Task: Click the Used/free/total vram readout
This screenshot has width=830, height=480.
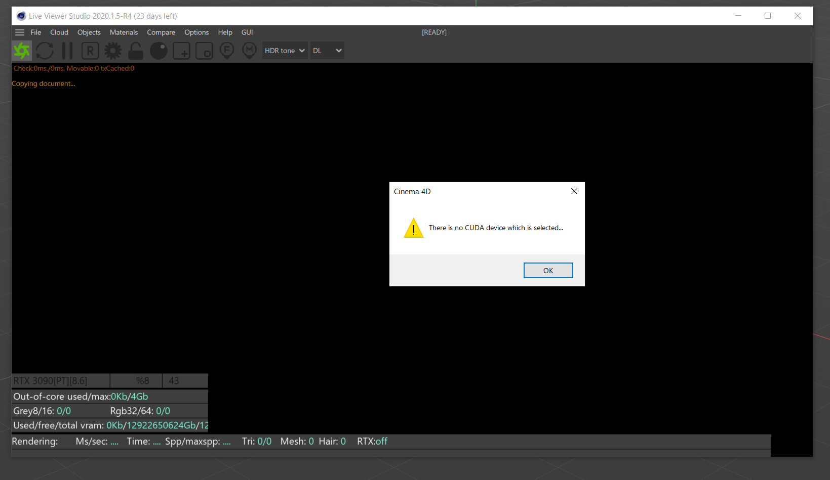Action: [110, 425]
